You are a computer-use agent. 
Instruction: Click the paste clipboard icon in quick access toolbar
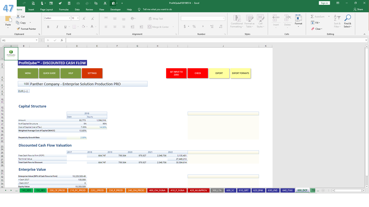(x=114, y=3)
